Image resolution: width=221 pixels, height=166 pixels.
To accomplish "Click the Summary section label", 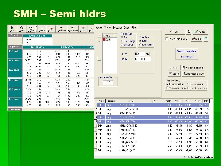I will pyautogui.click(x=15, y=109).
